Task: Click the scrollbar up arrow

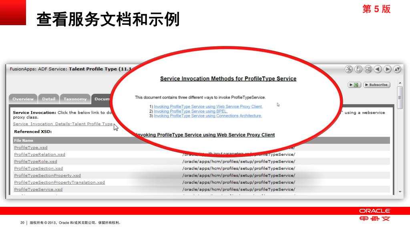Action: (400, 83)
